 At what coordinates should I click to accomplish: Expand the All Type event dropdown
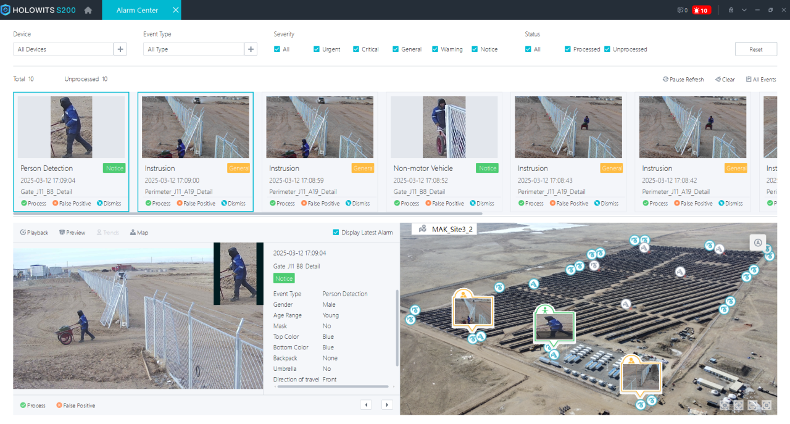[194, 49]
